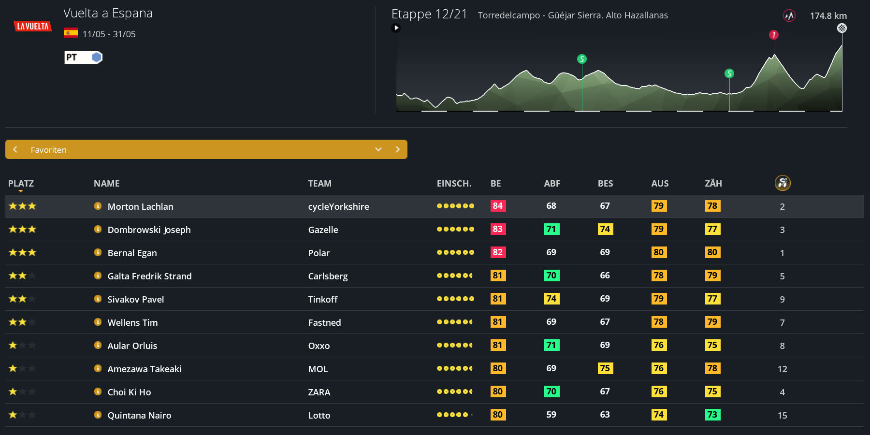Click the red category 1 climb marker
870x435 pixels.
point(773,35)
